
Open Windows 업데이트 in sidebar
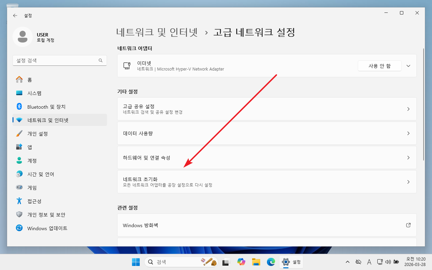[47, 228]
